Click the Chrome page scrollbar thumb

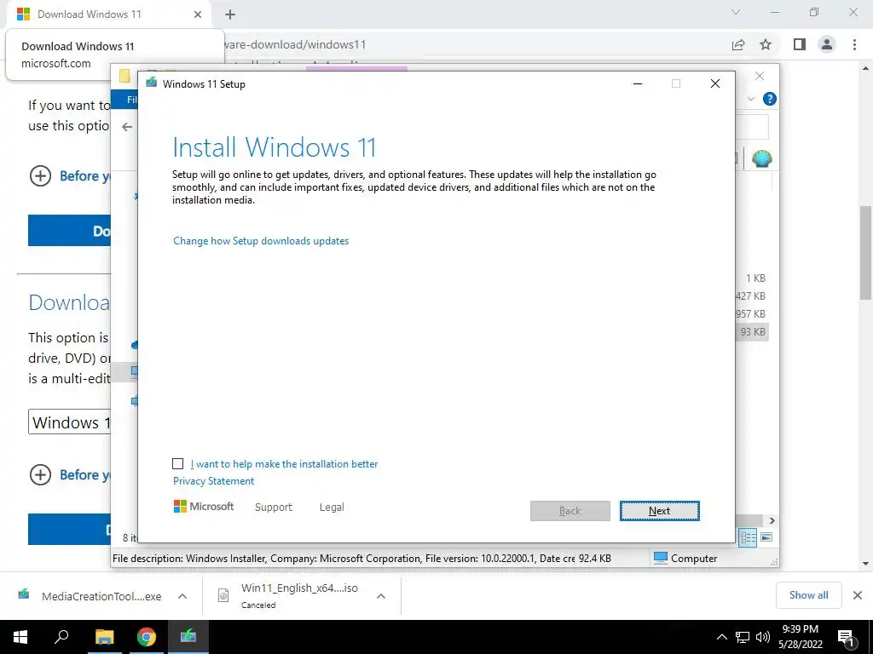pyautogui.click(x=865, y=253)
